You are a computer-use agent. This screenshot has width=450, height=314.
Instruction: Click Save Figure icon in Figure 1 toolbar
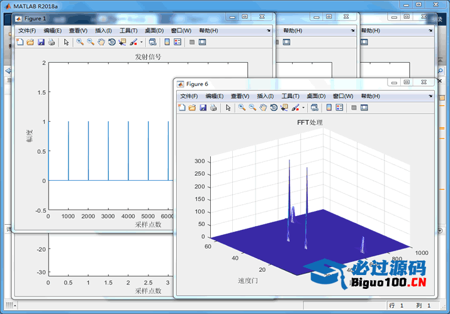41,42
